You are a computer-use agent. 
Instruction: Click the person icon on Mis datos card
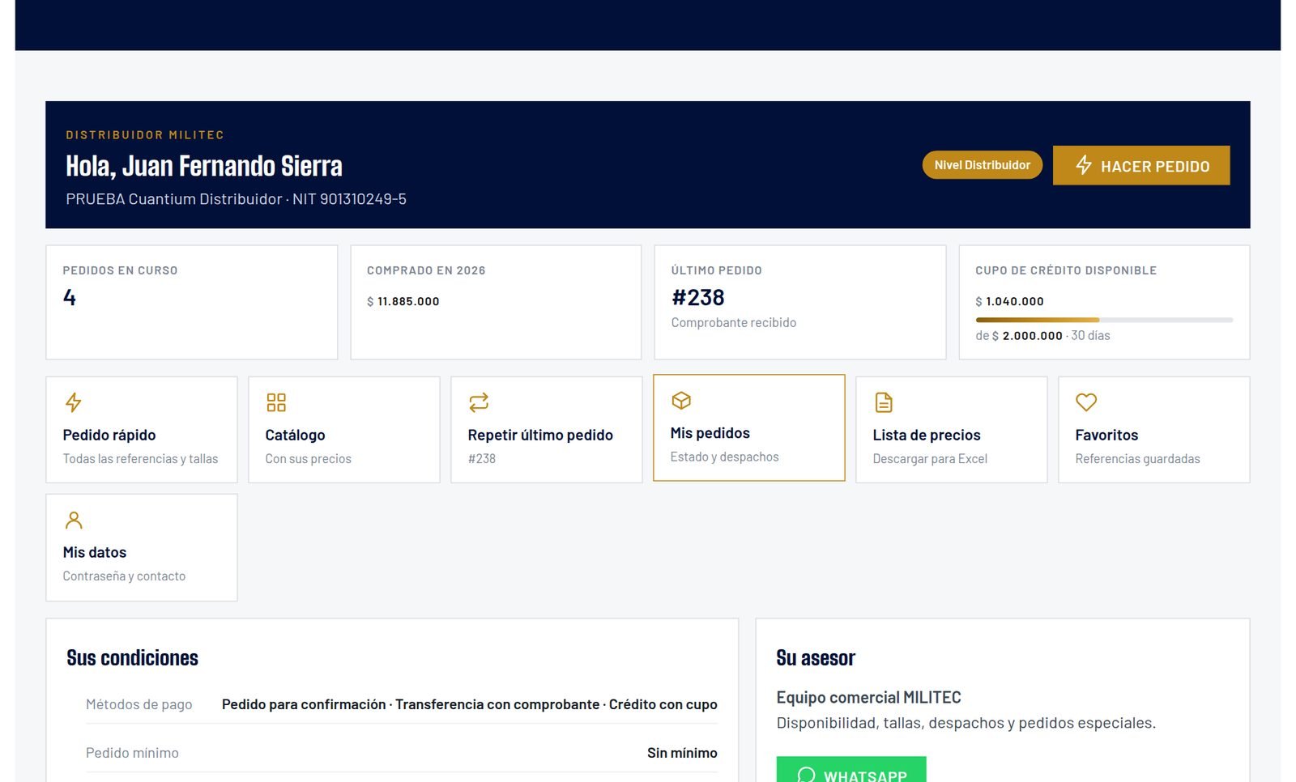tap(74, 520)
